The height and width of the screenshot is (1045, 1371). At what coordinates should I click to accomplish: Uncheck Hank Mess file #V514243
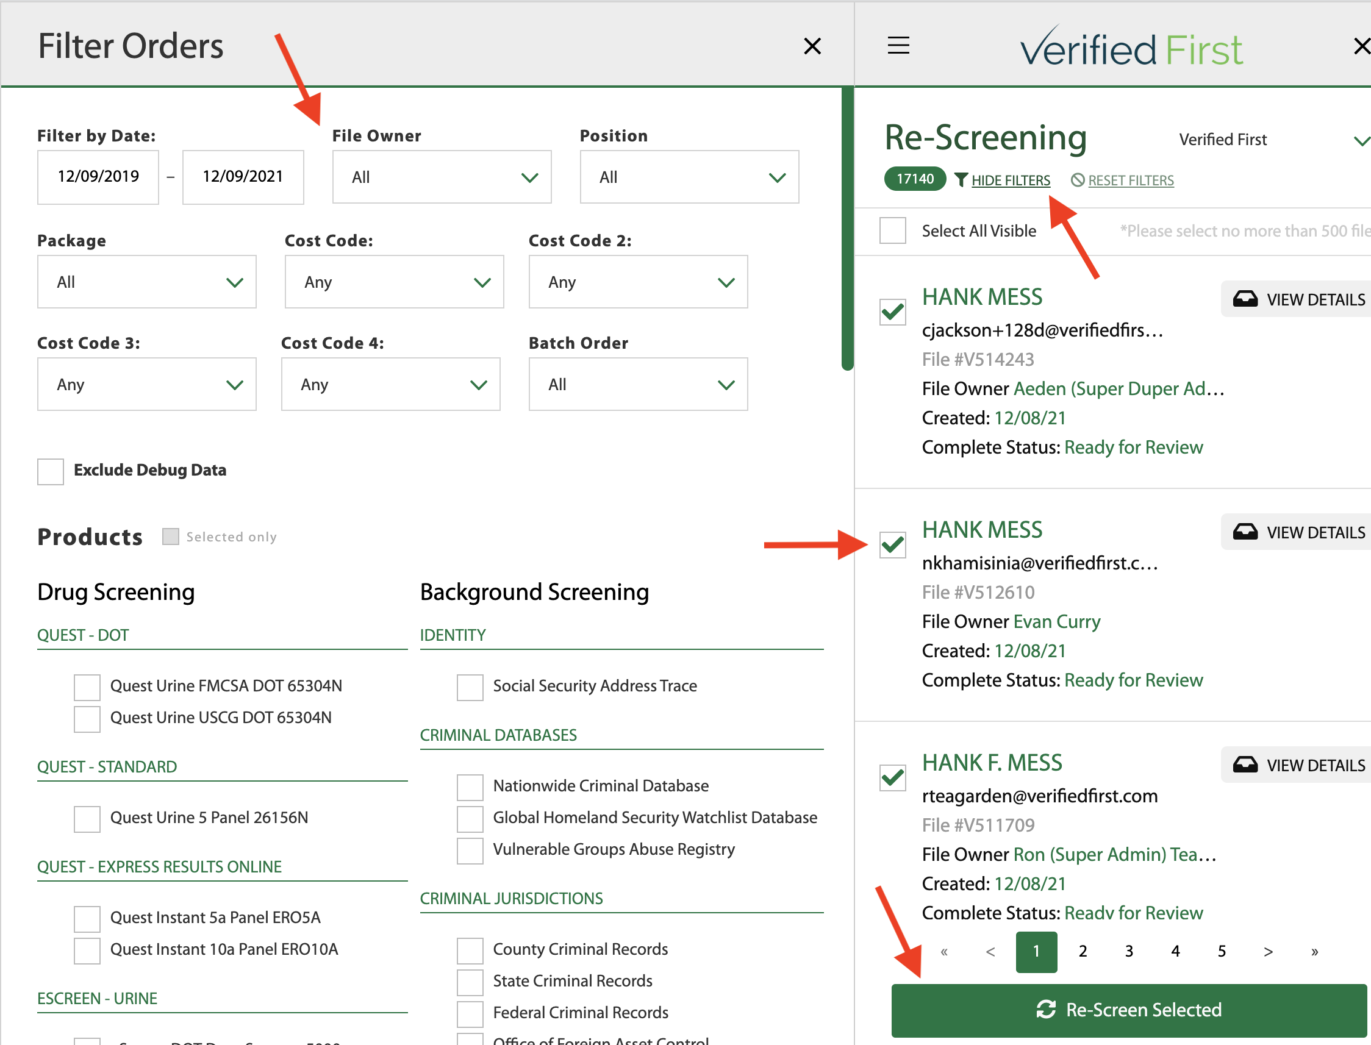pyautogui.click(x=893, y=312)
